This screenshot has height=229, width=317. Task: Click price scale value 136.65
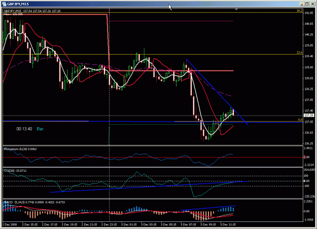[x=309, y=133]
